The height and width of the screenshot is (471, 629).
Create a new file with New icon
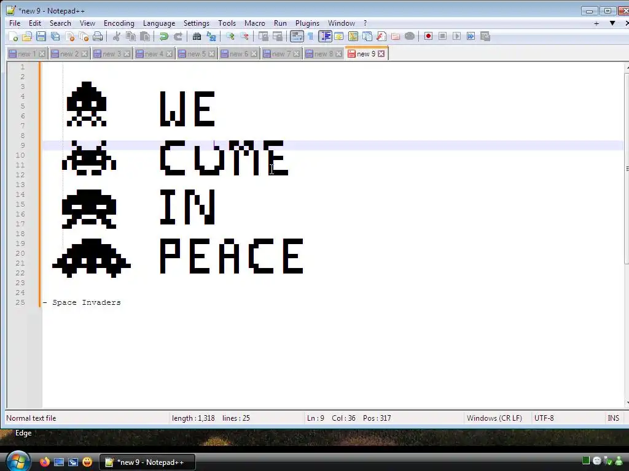coord(13,36)
